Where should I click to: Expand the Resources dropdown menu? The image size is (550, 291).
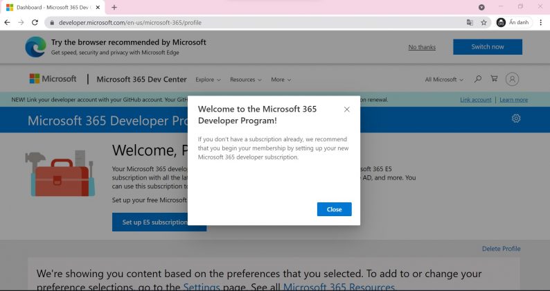coord(246,80)
